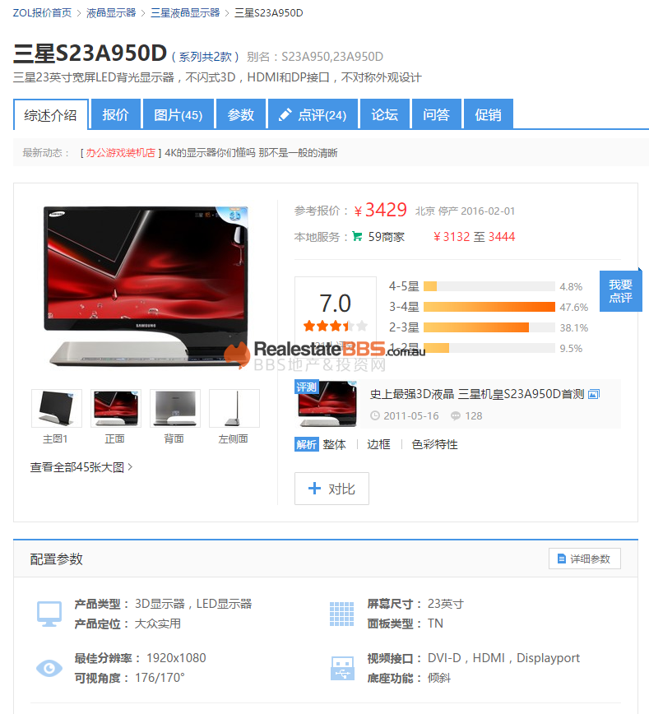The image size is (649, 714).
Task: Open the 图片(45) tab
Action: click(x=178, y=115)
